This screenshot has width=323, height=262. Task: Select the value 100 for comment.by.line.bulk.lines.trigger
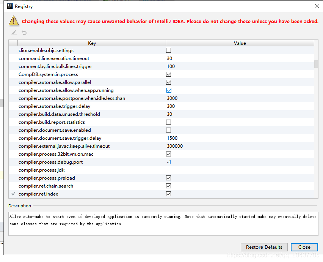click(171, 66)
